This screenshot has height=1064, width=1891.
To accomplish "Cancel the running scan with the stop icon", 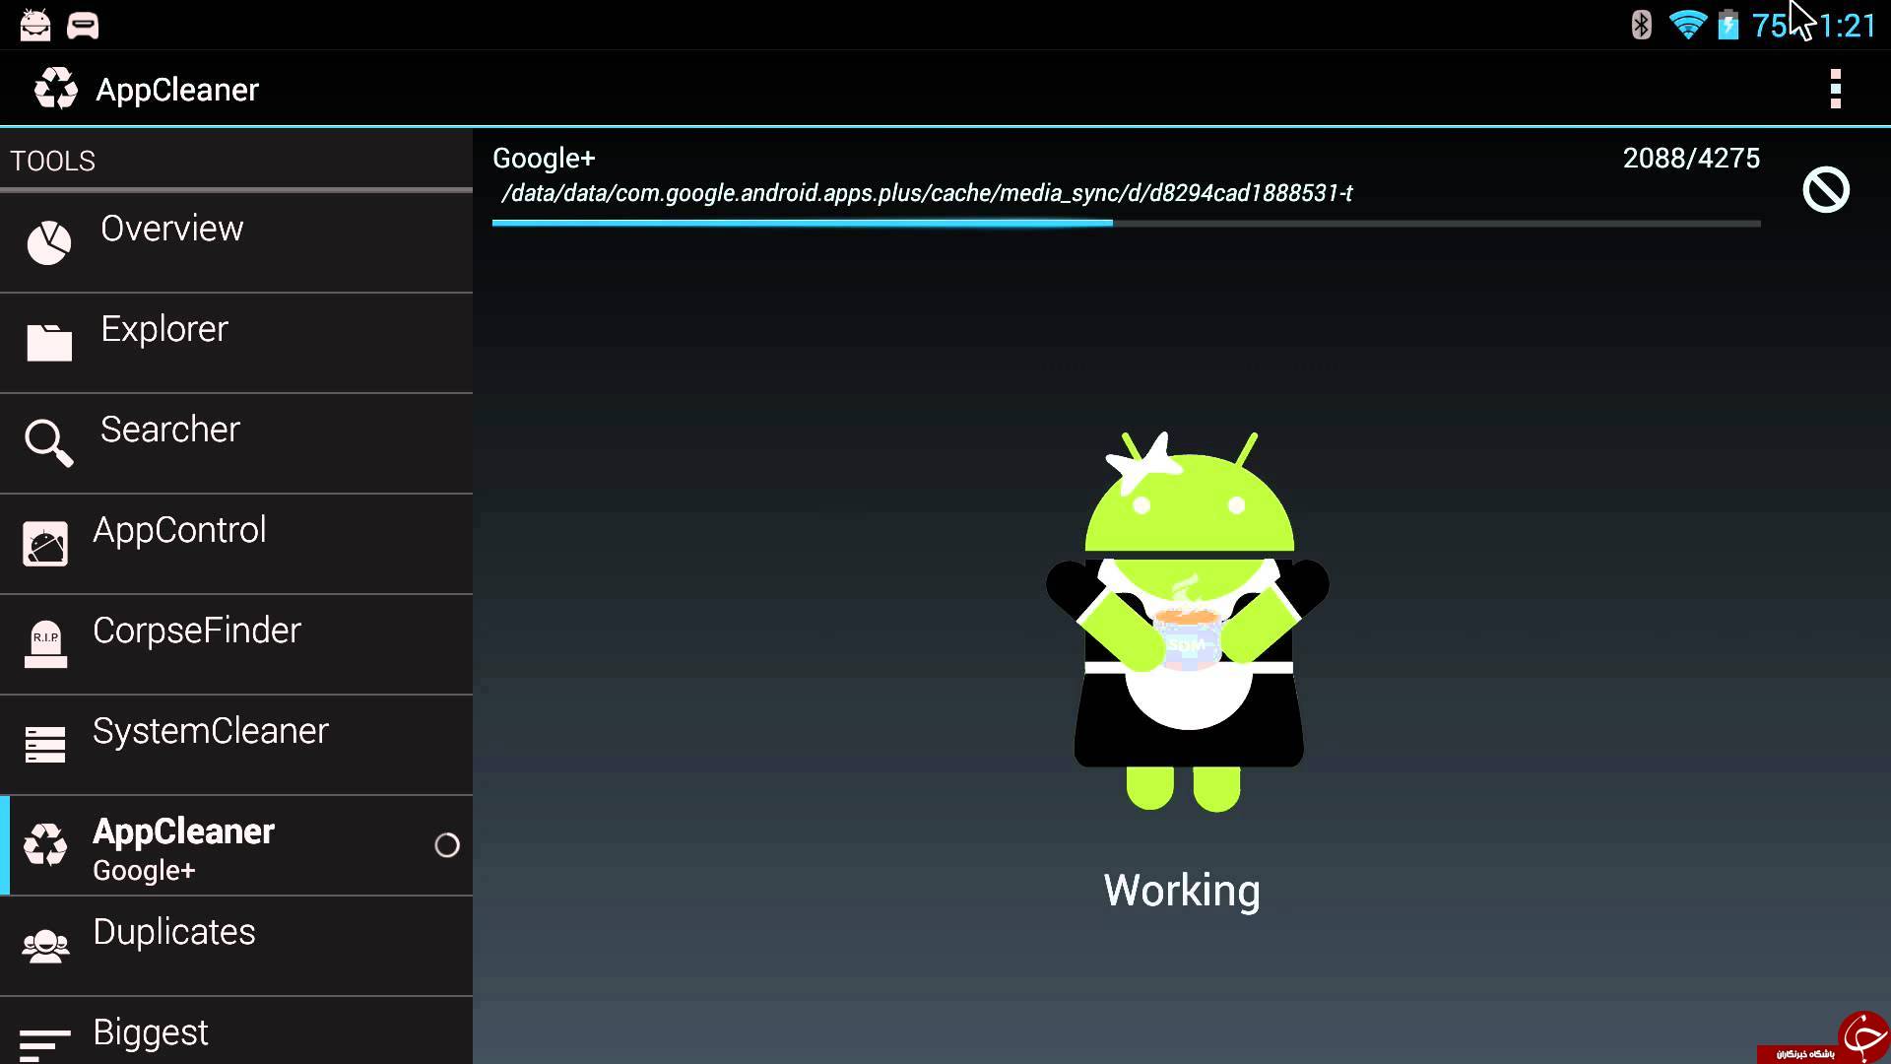I will pyautogui.click(x=1826, y=189).
